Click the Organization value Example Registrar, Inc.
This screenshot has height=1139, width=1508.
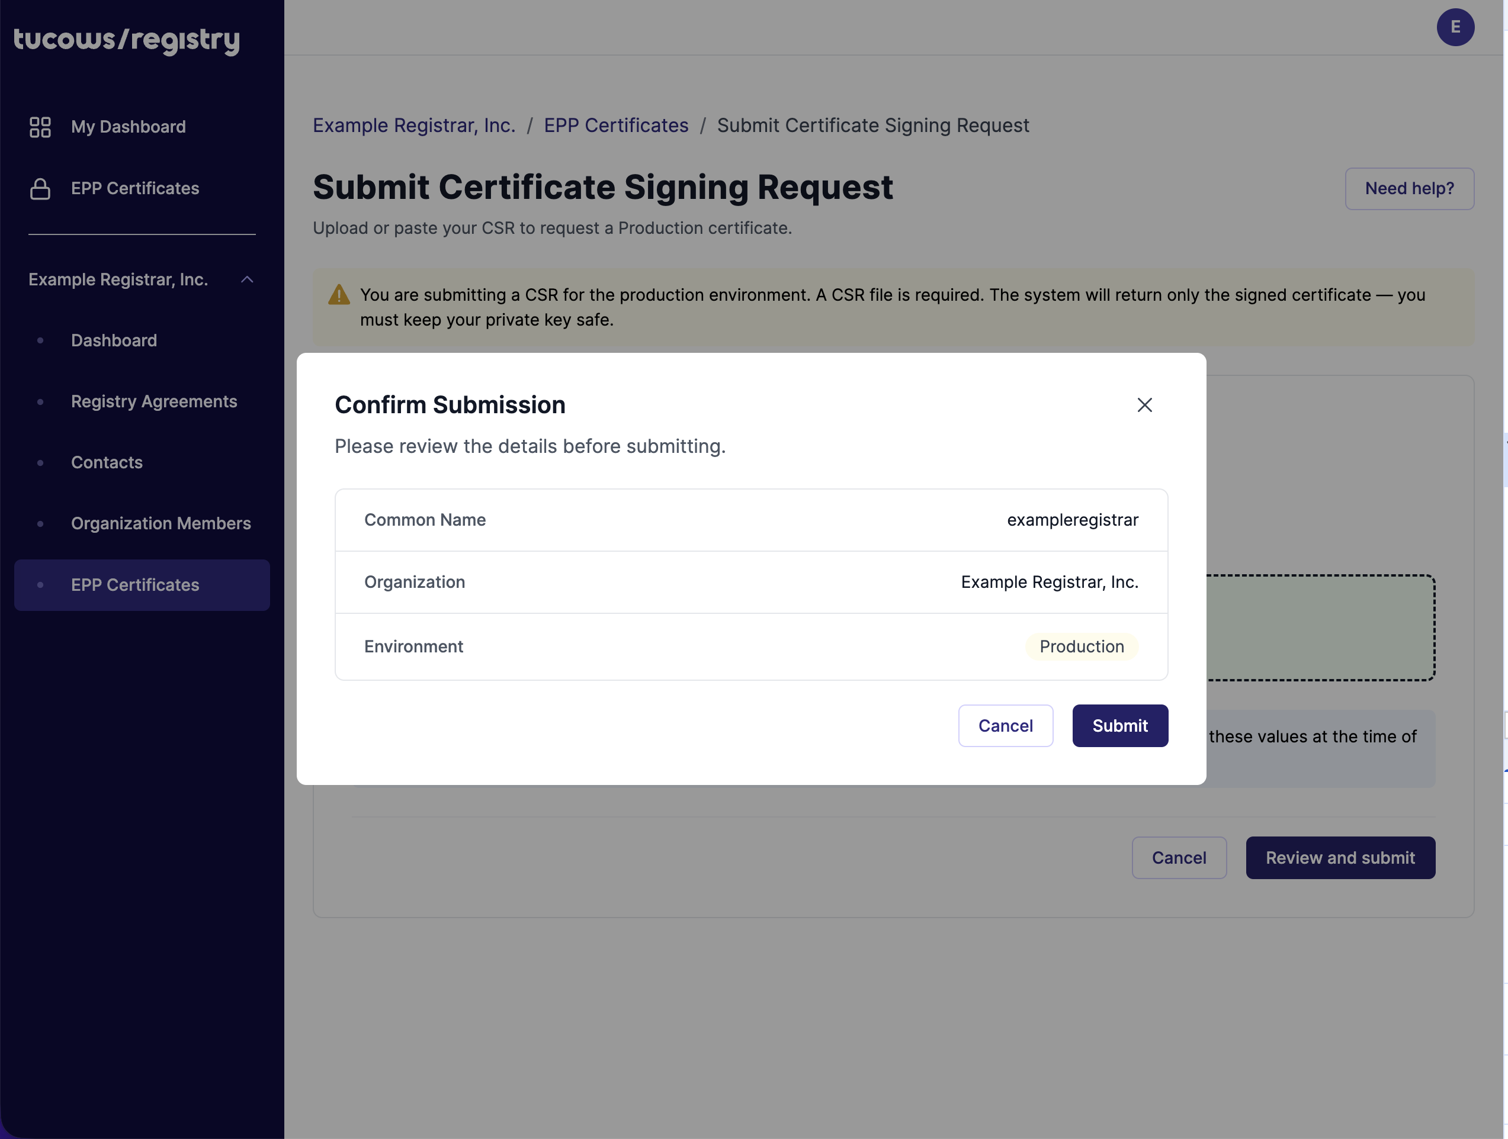[1049, 582]
